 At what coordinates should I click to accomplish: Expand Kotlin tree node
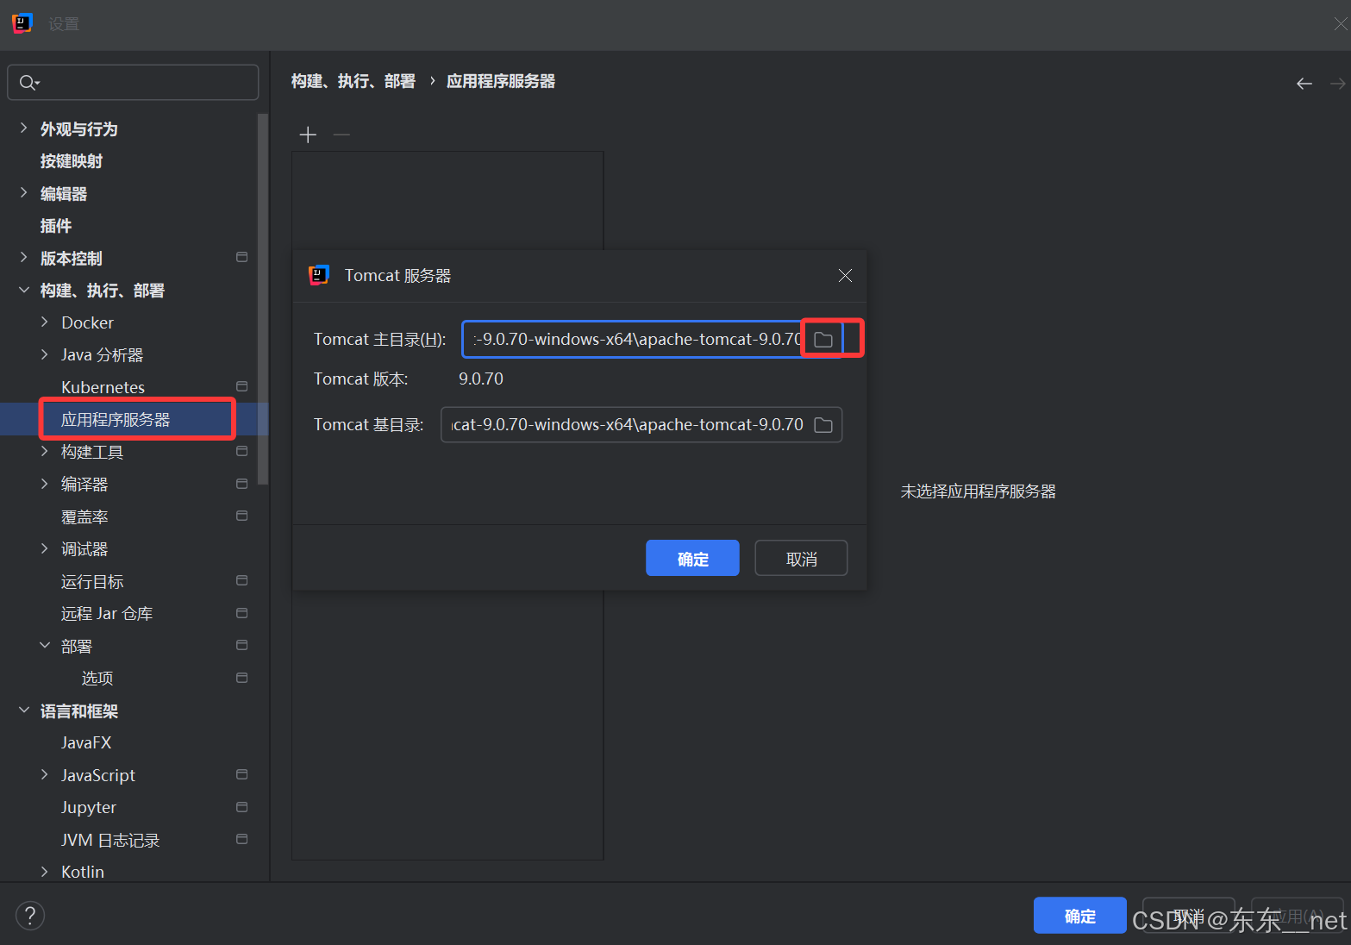(x=45, y=872)
